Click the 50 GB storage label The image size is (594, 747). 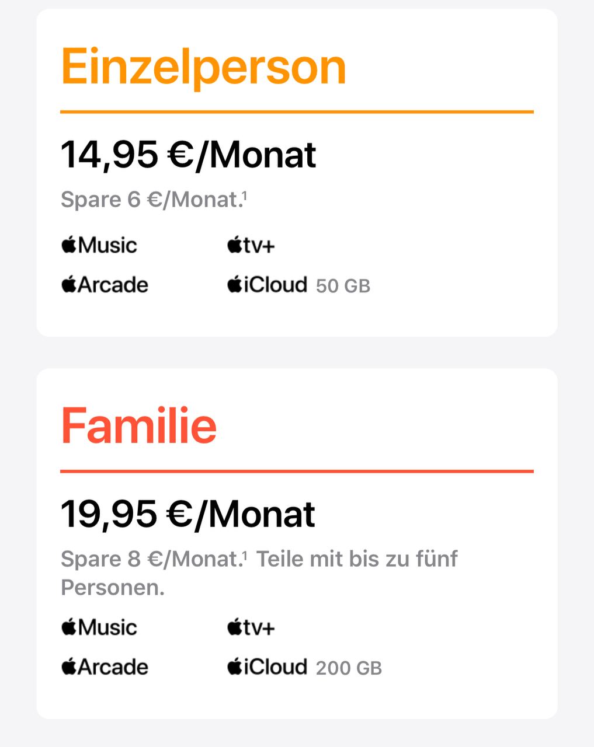(x=343, y=287)
